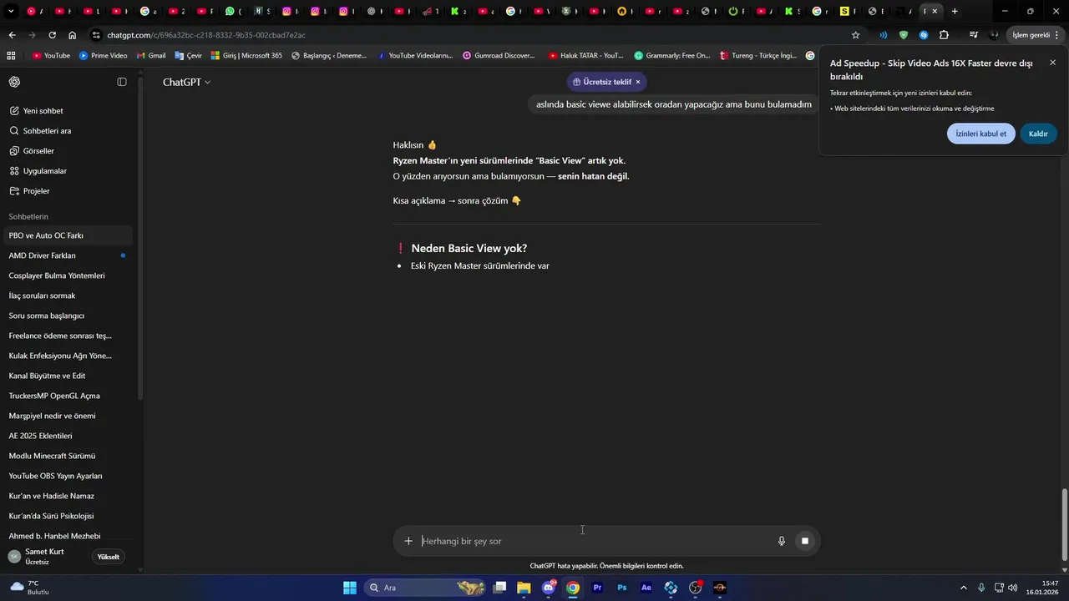Open the PBO ve Auto OC Farkı chat

tap(68, 235)
